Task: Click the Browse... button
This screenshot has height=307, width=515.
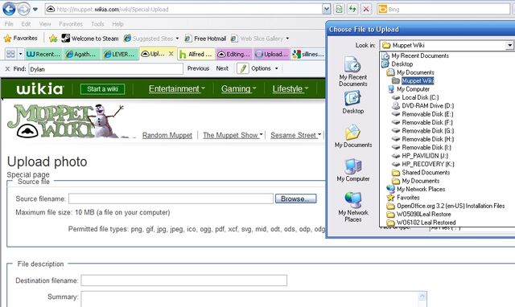Action: pos(295,199)
